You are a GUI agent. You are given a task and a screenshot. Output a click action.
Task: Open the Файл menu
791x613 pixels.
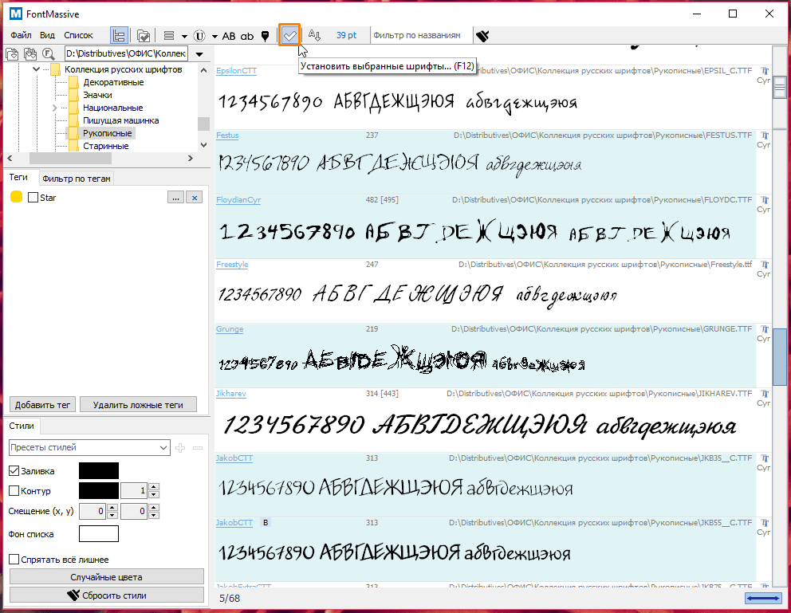pos(22,36)
